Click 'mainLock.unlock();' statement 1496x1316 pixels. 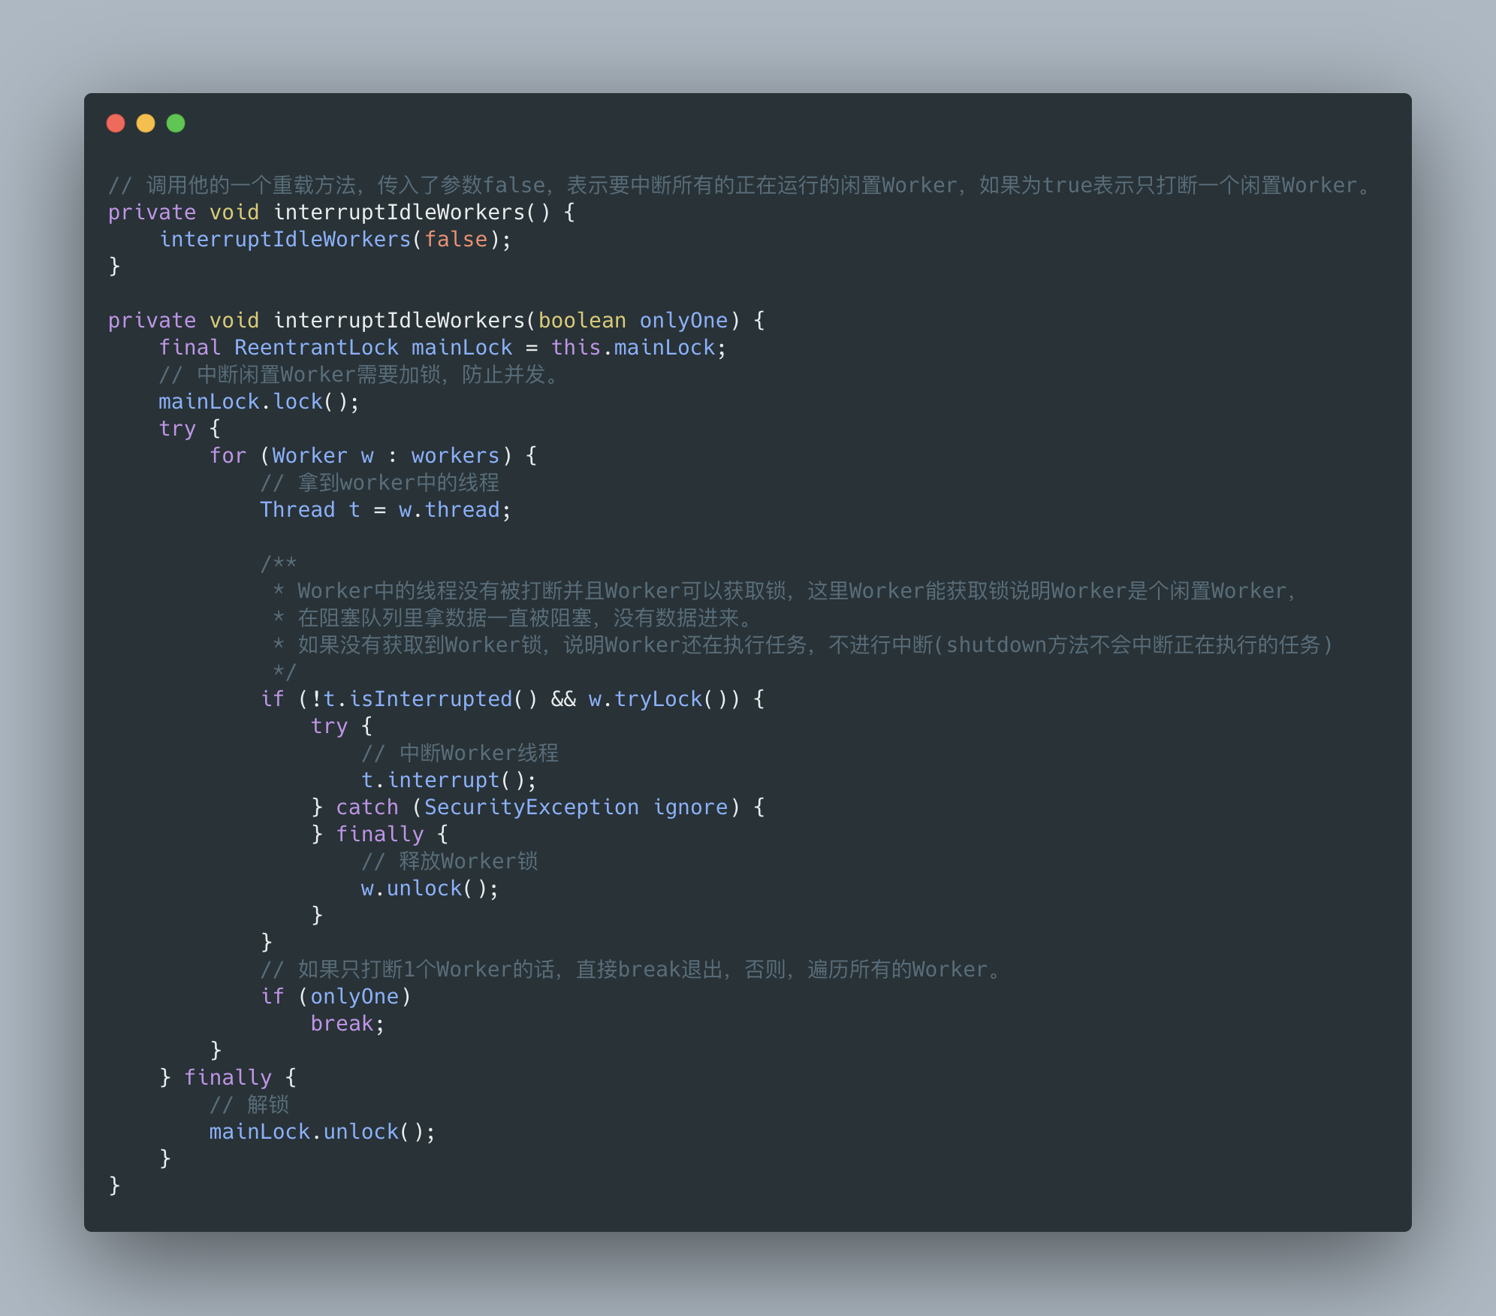(322, 1132)
